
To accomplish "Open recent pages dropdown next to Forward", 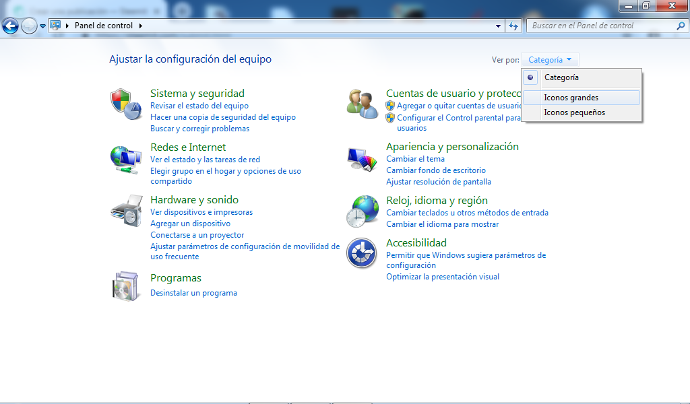I will (x=42, y=26).
